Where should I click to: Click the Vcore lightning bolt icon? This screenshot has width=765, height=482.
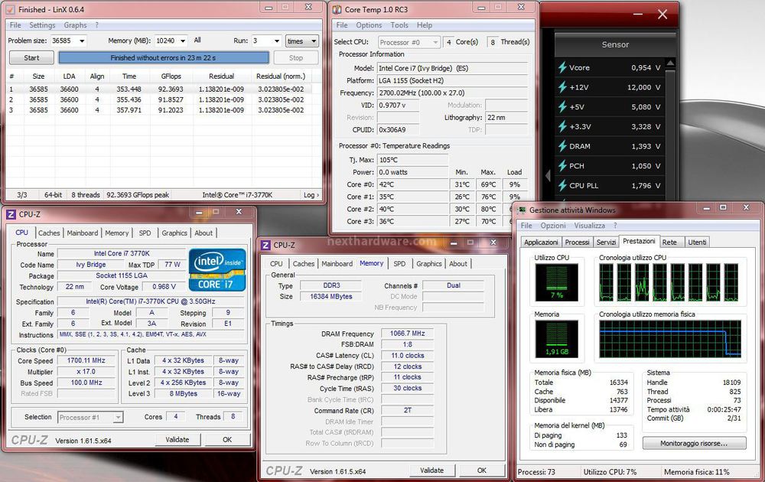[562, 67]
